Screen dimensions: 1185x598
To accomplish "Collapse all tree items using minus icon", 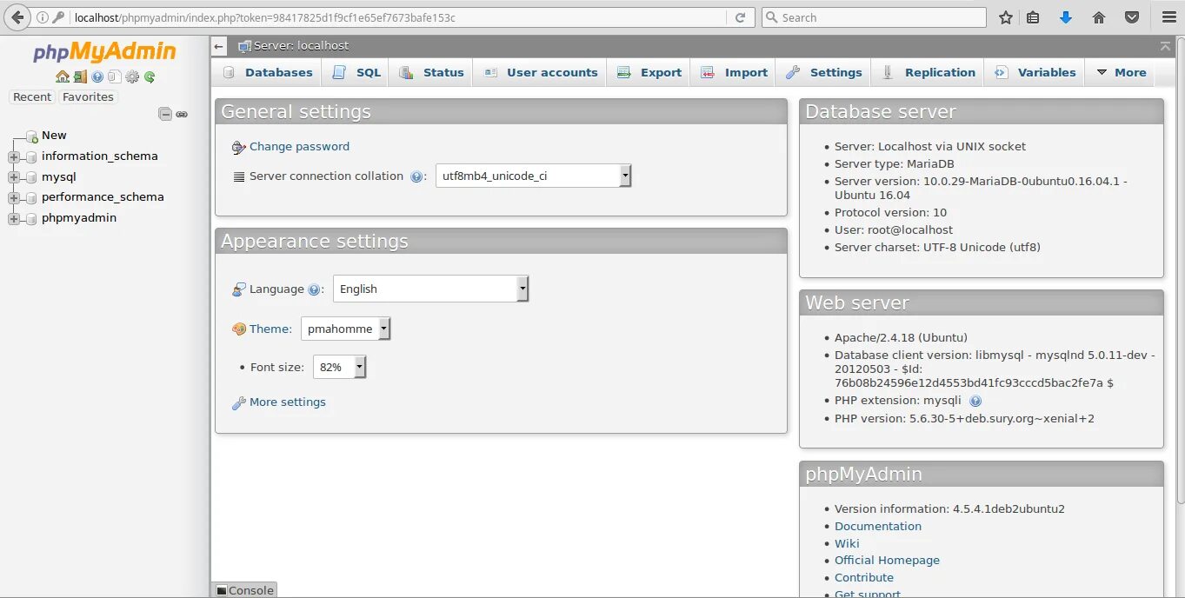I will tap(164, 114).
